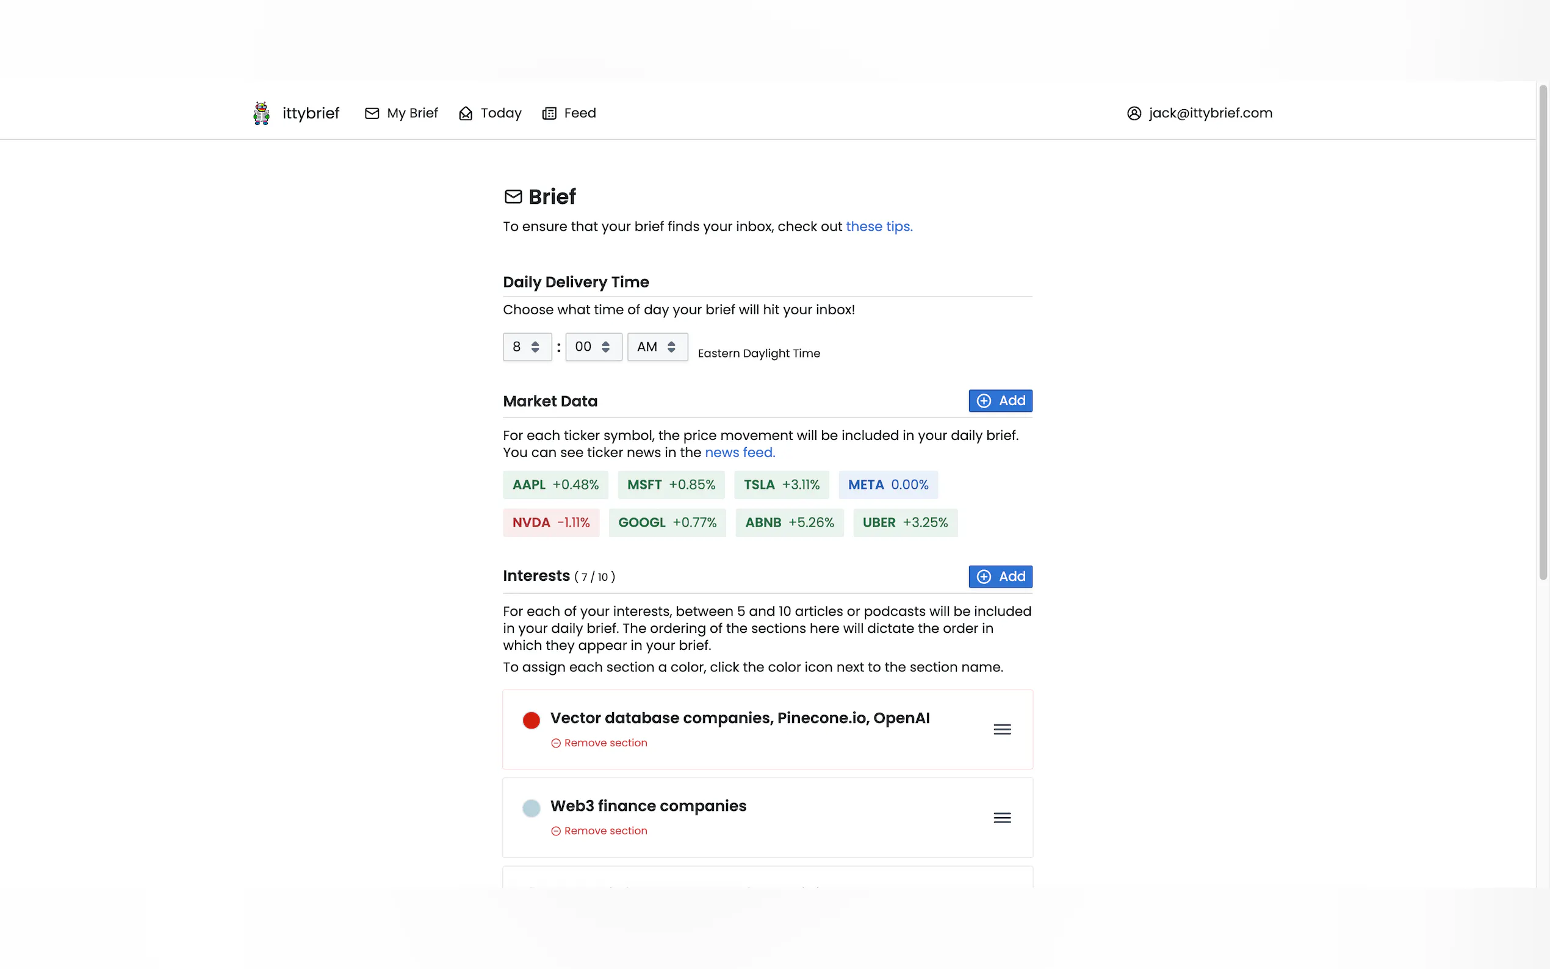1550x969 pixels.
Task: Click the user account avatar icon
Action: point(1133,113)
